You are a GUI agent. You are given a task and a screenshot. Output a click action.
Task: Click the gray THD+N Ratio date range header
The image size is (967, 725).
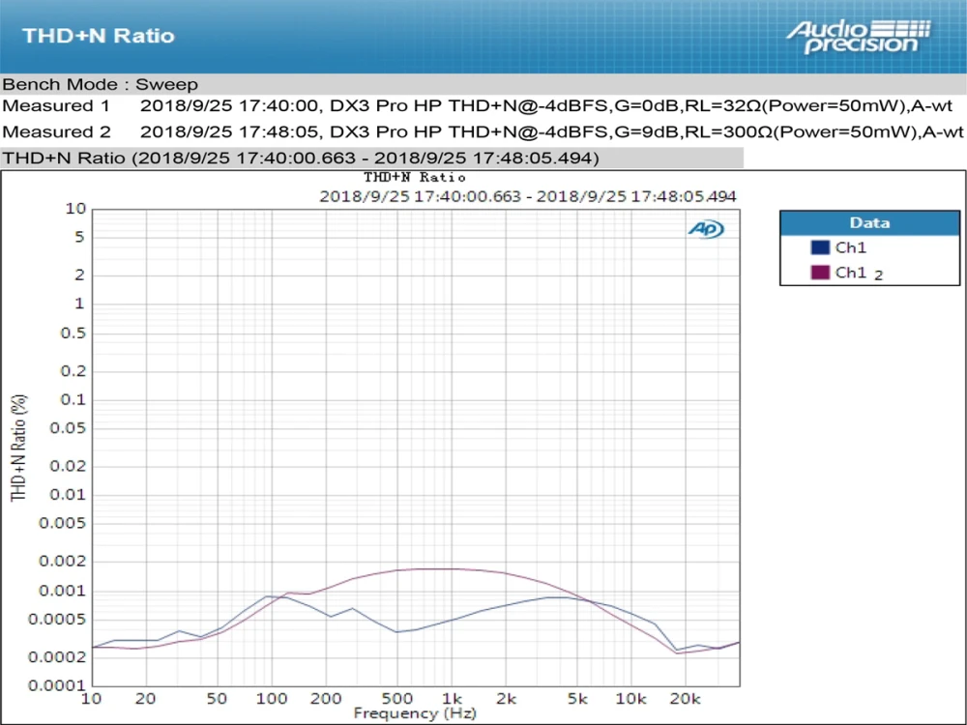click(372, 158)
